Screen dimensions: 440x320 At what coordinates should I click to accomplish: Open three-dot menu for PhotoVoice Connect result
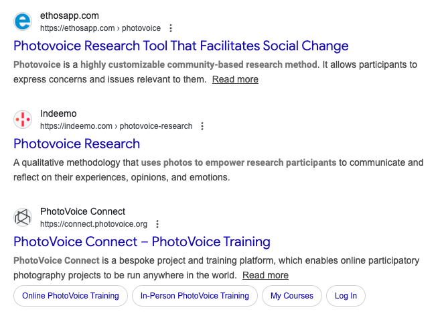tap(158, 224)
